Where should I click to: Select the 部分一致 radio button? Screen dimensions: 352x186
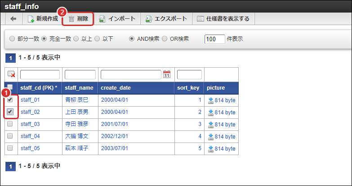[12, 39]
